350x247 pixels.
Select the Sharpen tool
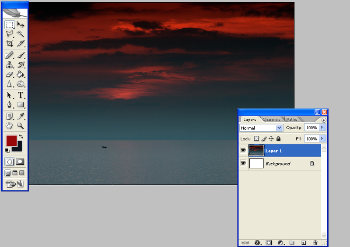(9, 84)
